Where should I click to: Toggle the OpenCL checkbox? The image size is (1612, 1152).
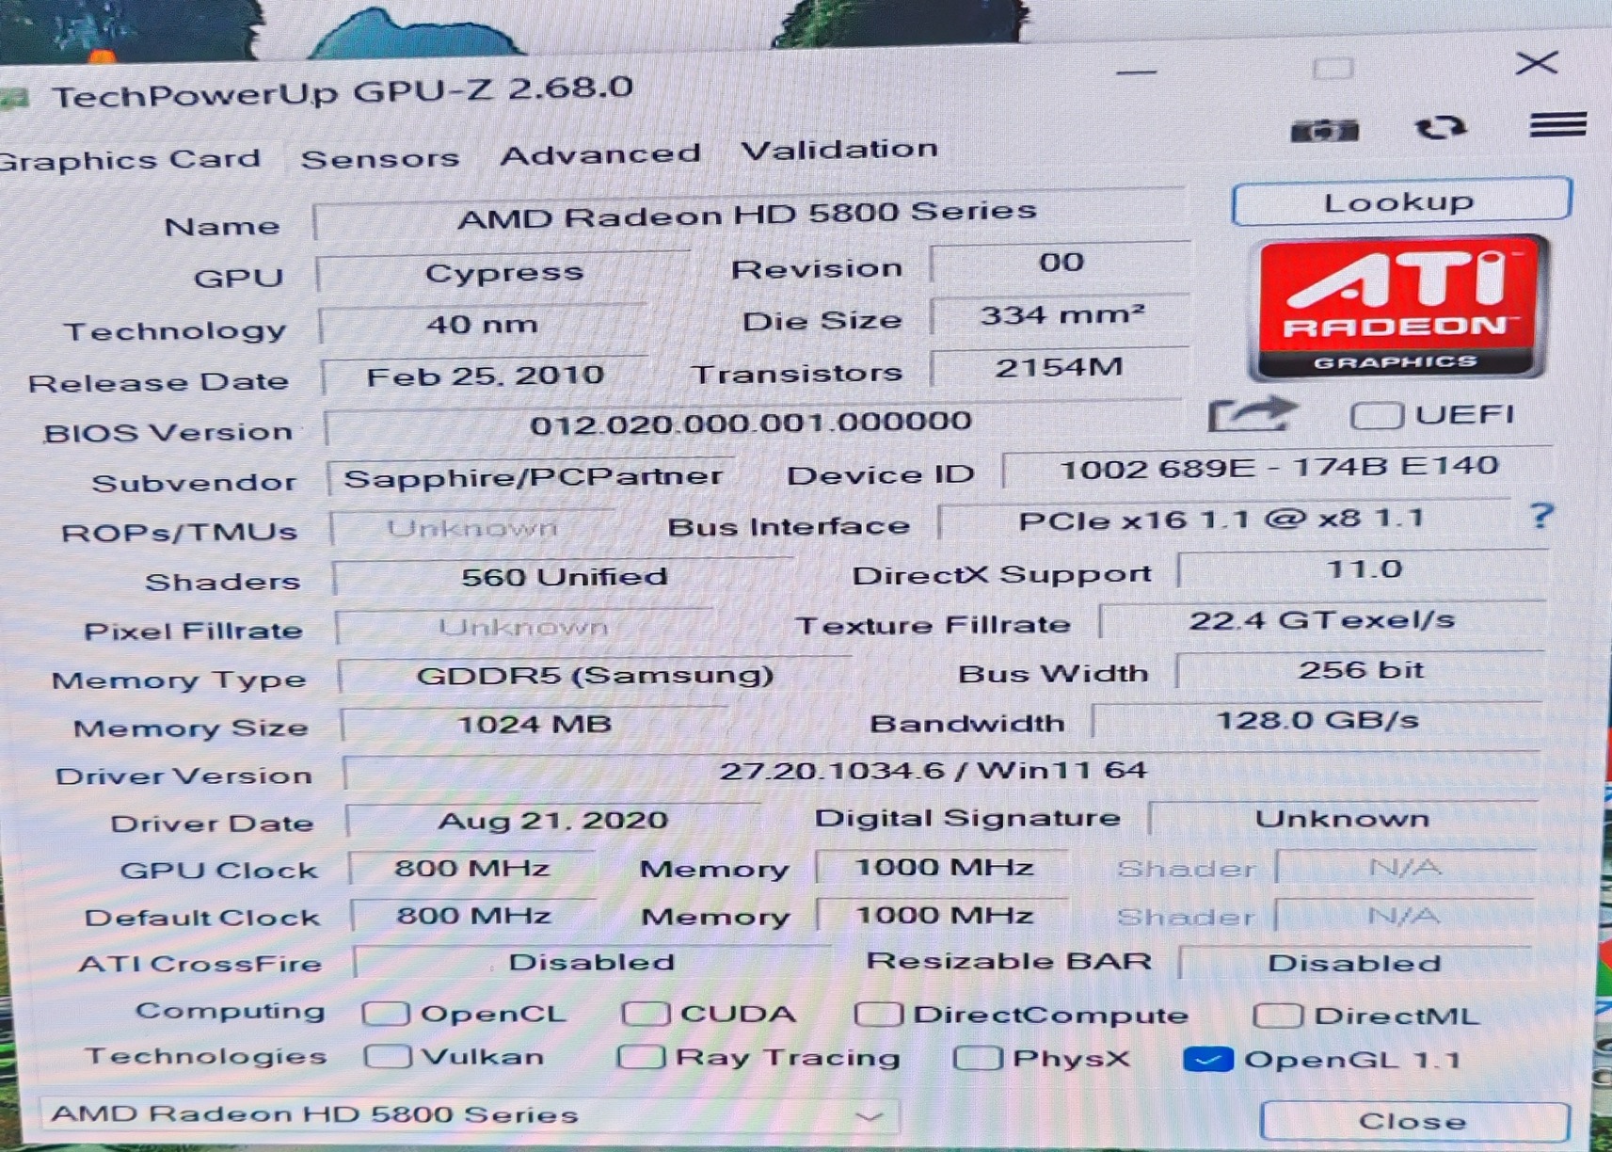[x=386, y=1013]
